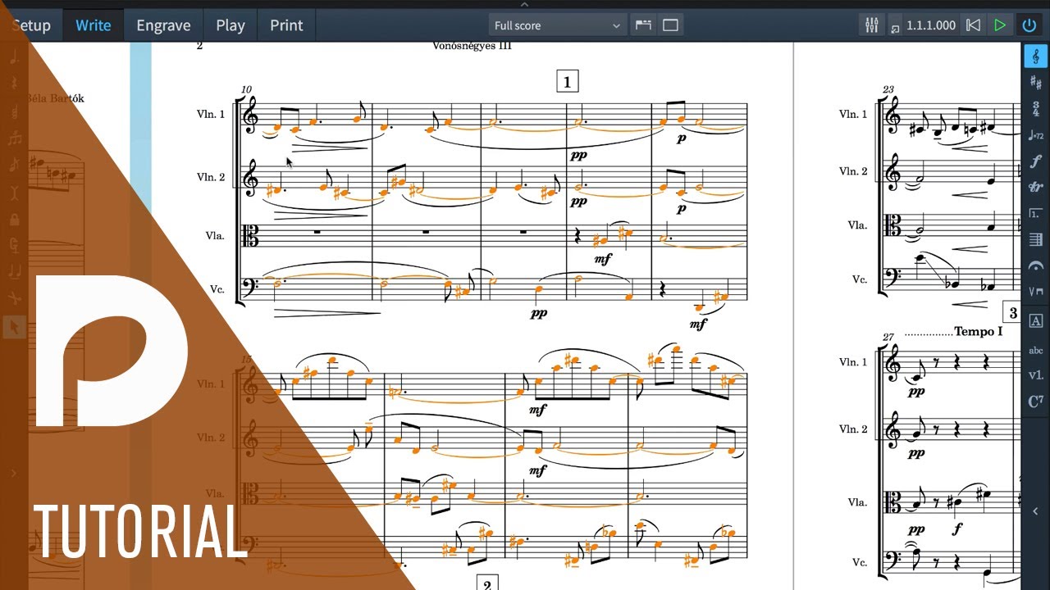Image resolution: width=1050 pixels, height=590 pixels.
Task: Select rehearsal mark 1 in the score
Action: (567, 81)
